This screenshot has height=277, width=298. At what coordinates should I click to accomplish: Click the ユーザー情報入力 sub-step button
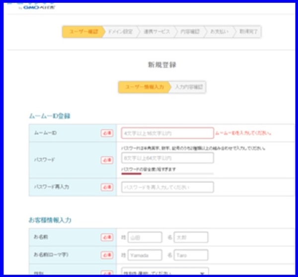tap(144, 87)
